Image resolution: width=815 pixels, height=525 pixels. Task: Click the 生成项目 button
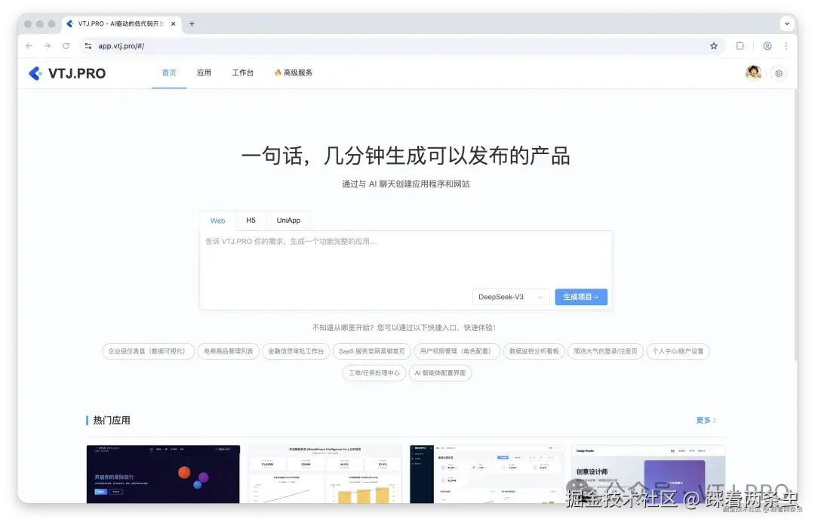pyautogui.click(x=580, y=297)
